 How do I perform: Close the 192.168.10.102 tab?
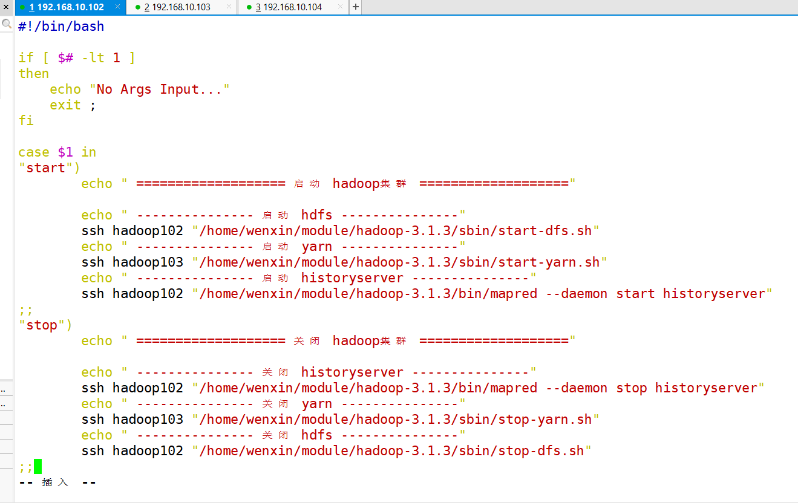point(117,7)
